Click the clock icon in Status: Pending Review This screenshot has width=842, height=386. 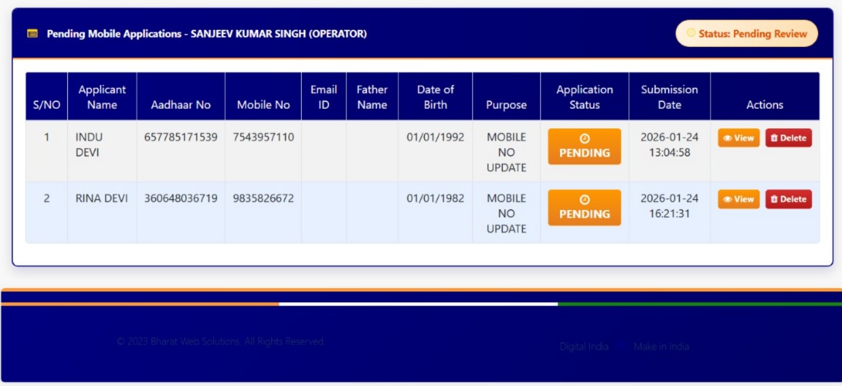(690, 33)
